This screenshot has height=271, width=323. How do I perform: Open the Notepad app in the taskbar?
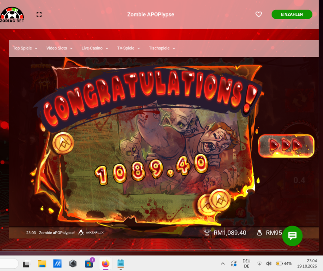point(121,264)
